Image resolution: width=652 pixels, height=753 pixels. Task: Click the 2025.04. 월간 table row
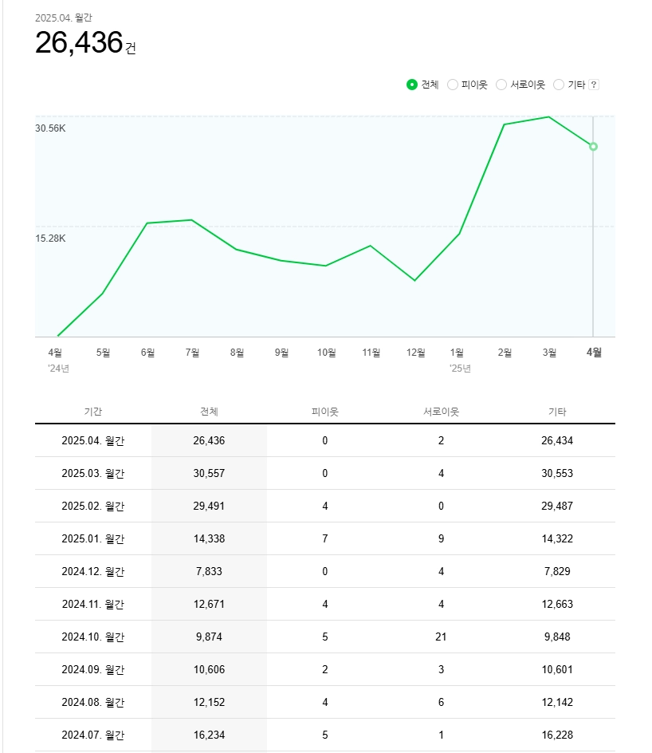point(324,440)
